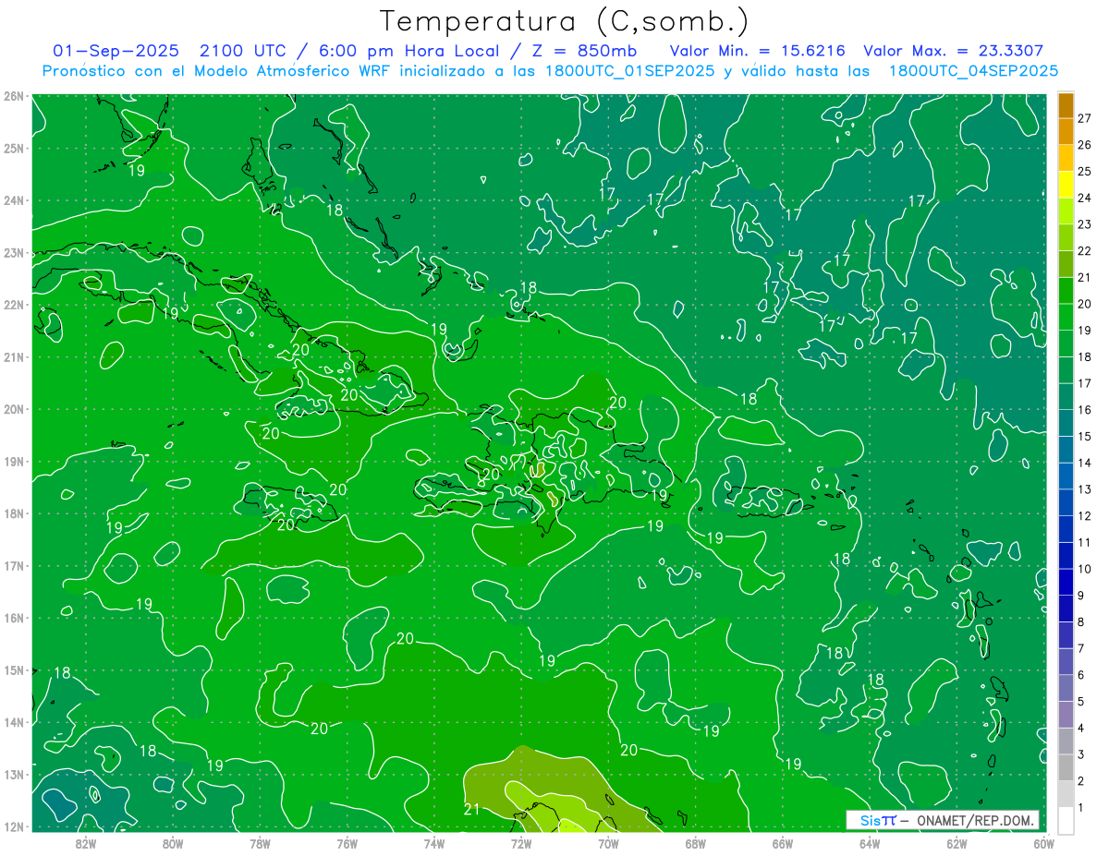1109x856 pixels.
Task: Click the 'ONAMET/REP.DOM.' credit label
Action: pos(974,820)
